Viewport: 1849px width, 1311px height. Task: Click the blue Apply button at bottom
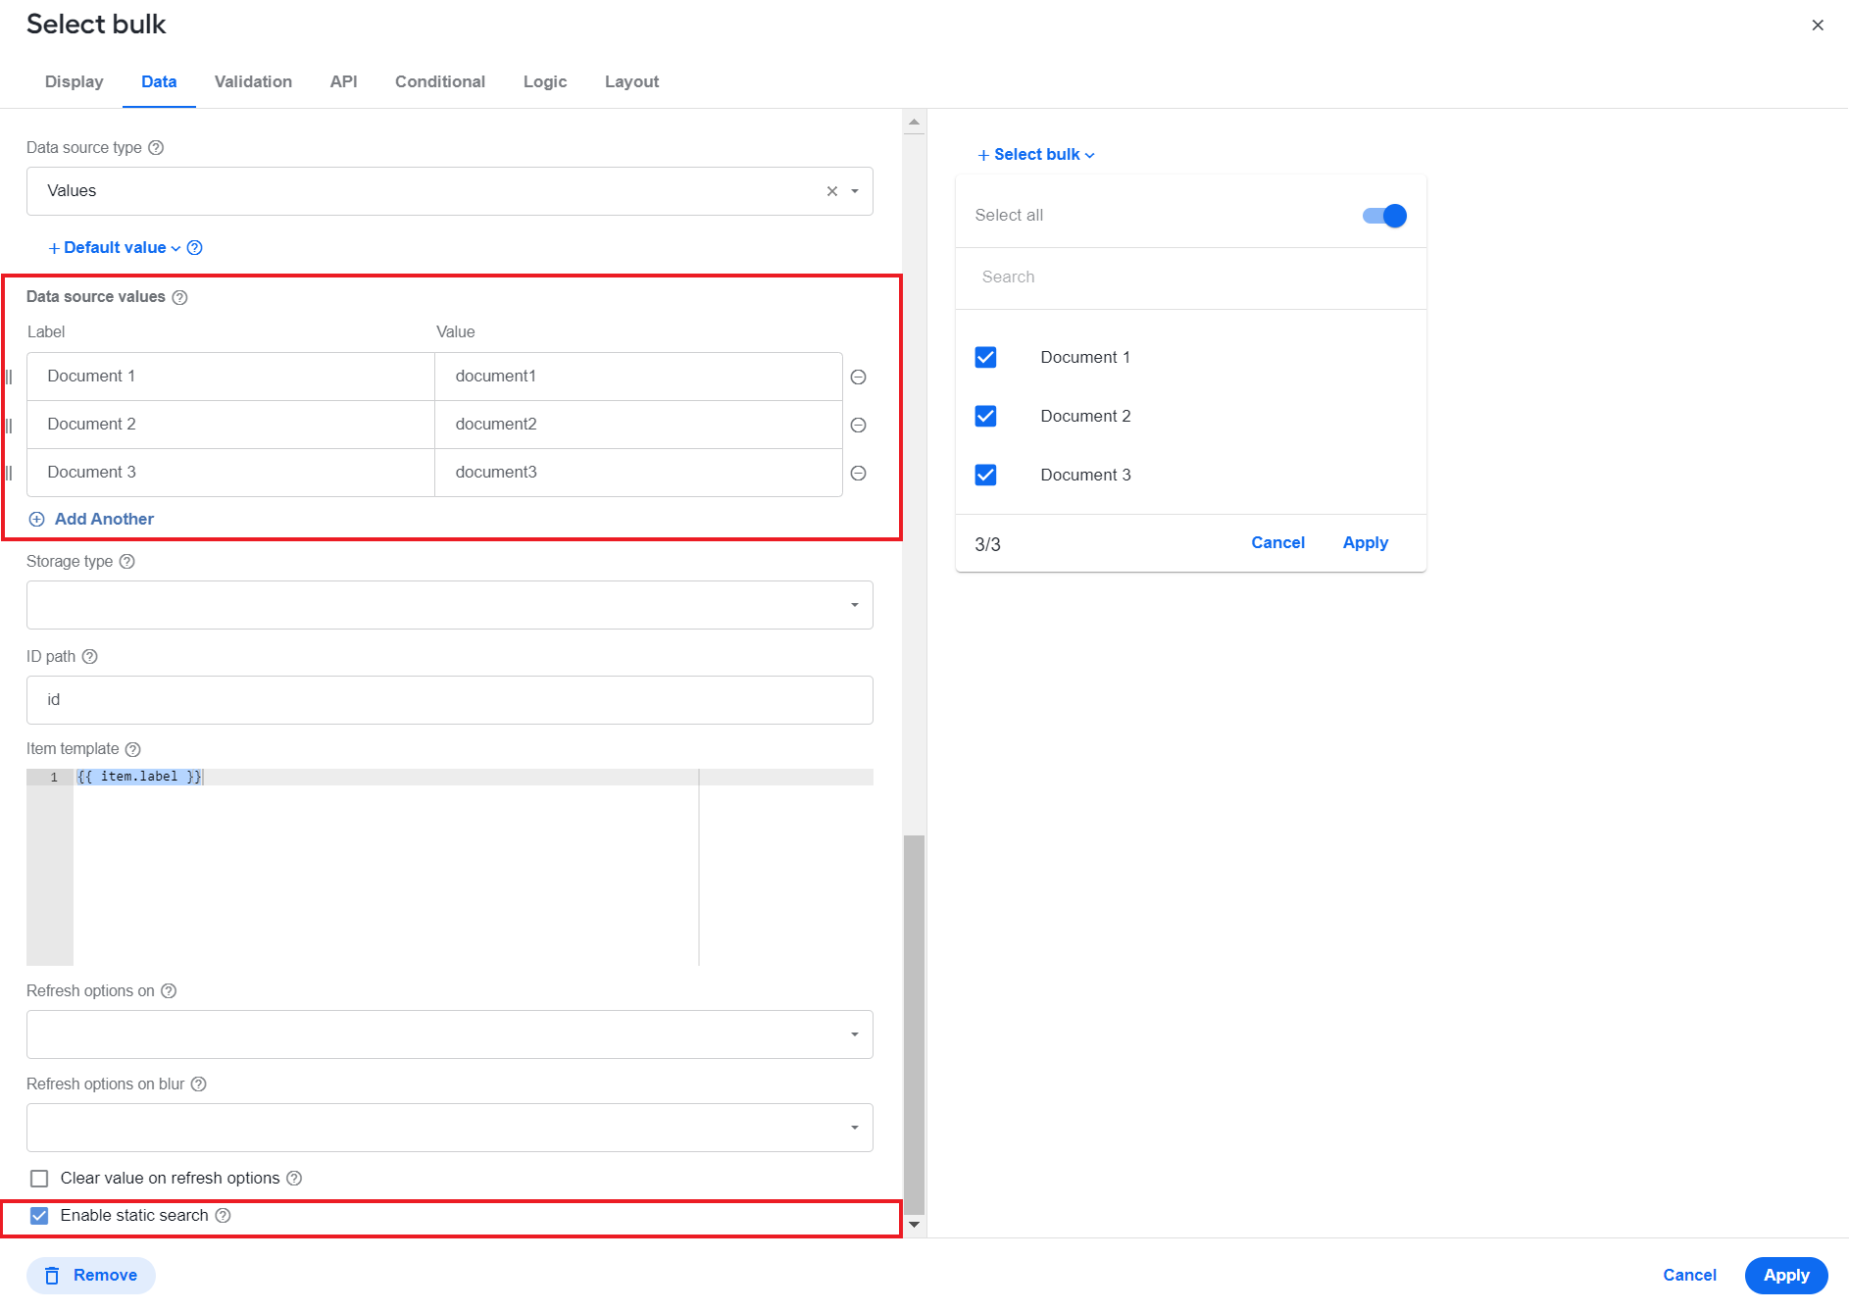[x=1786, y=1276]
